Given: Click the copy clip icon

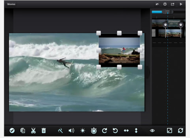Looking at the screenshot, I should [x=23, y=131].
